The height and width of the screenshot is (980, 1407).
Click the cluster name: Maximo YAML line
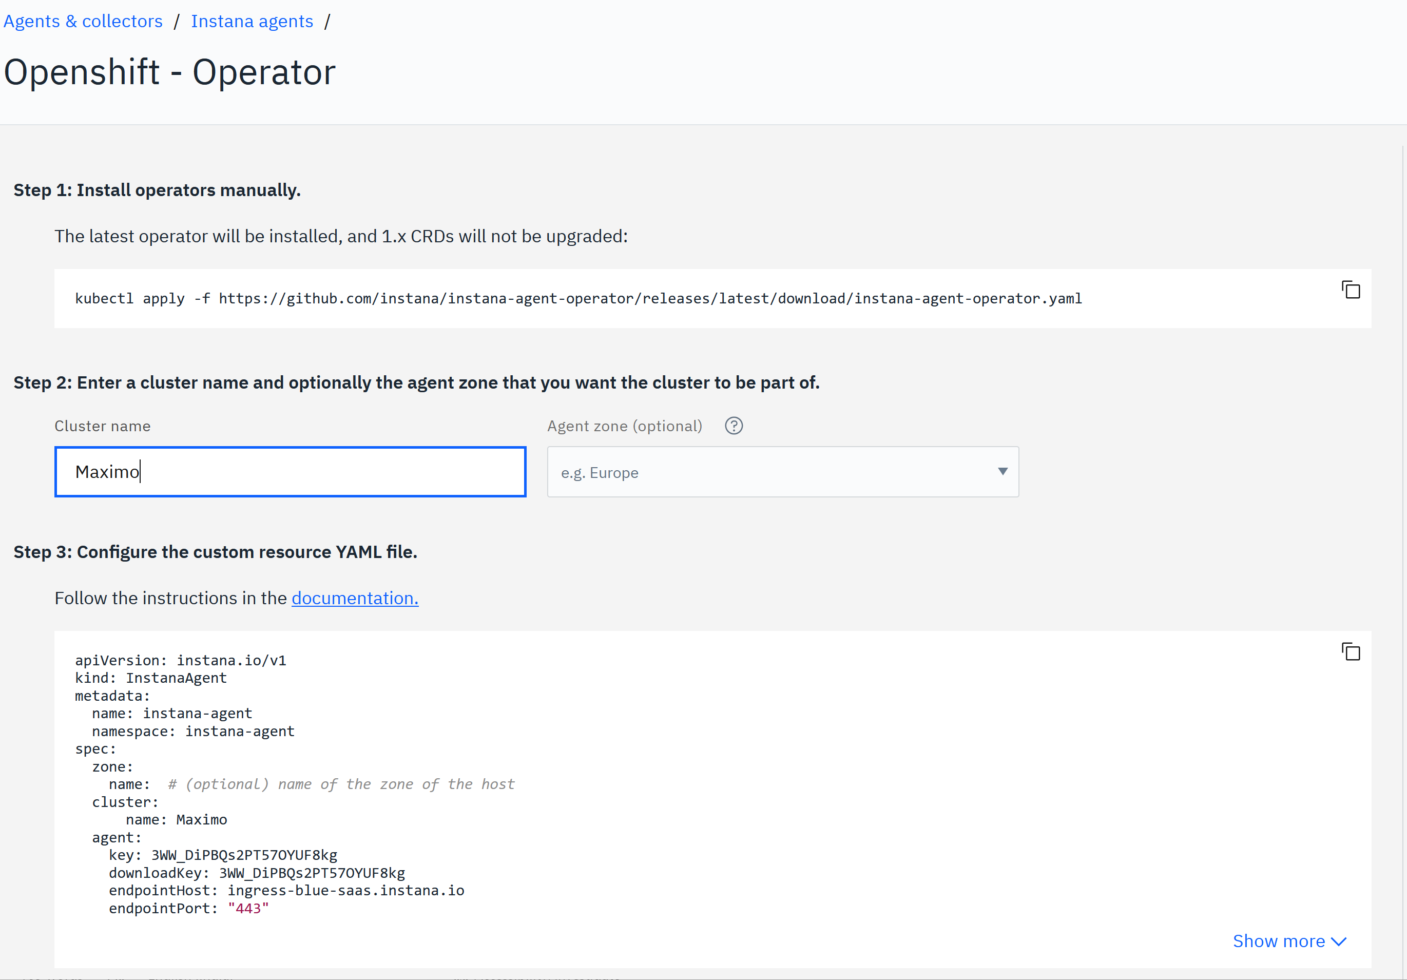[x=177, y=819]
